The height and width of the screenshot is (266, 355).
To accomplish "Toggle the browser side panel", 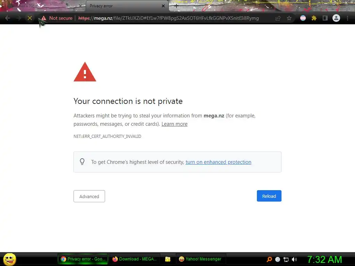I will (325, 18).
